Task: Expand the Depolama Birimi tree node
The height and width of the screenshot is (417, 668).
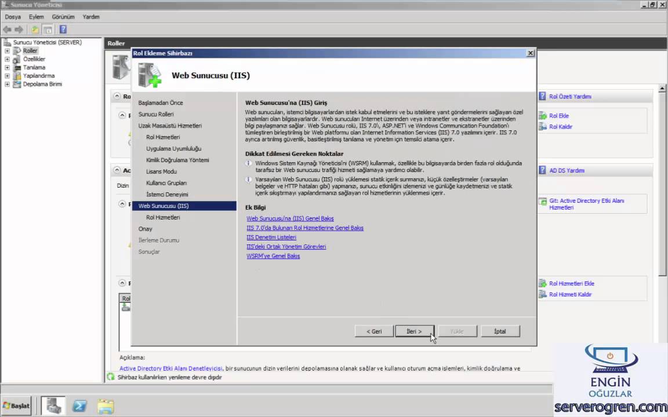Action: click(7, 84)
